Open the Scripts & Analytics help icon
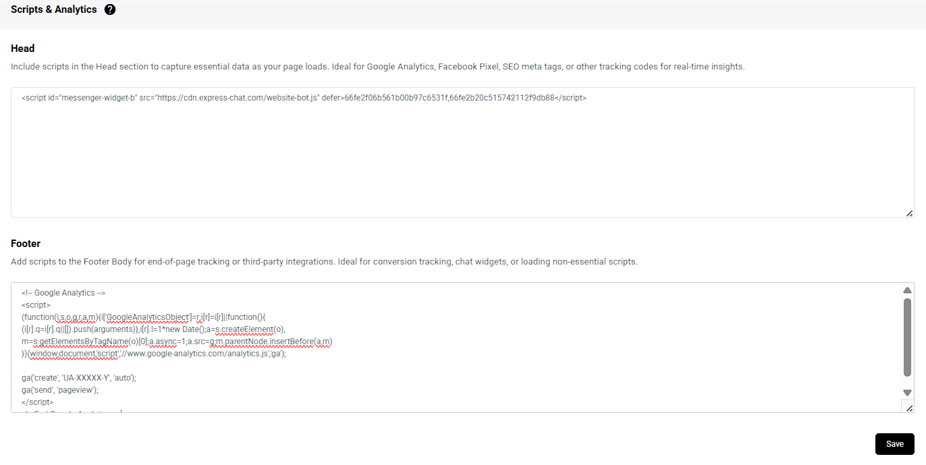The width and height of the screenshot is (926, 465). [x=110, y=9]
